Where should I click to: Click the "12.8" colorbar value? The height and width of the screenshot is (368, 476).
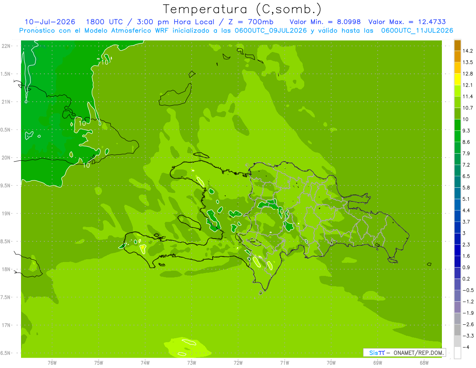468,74
